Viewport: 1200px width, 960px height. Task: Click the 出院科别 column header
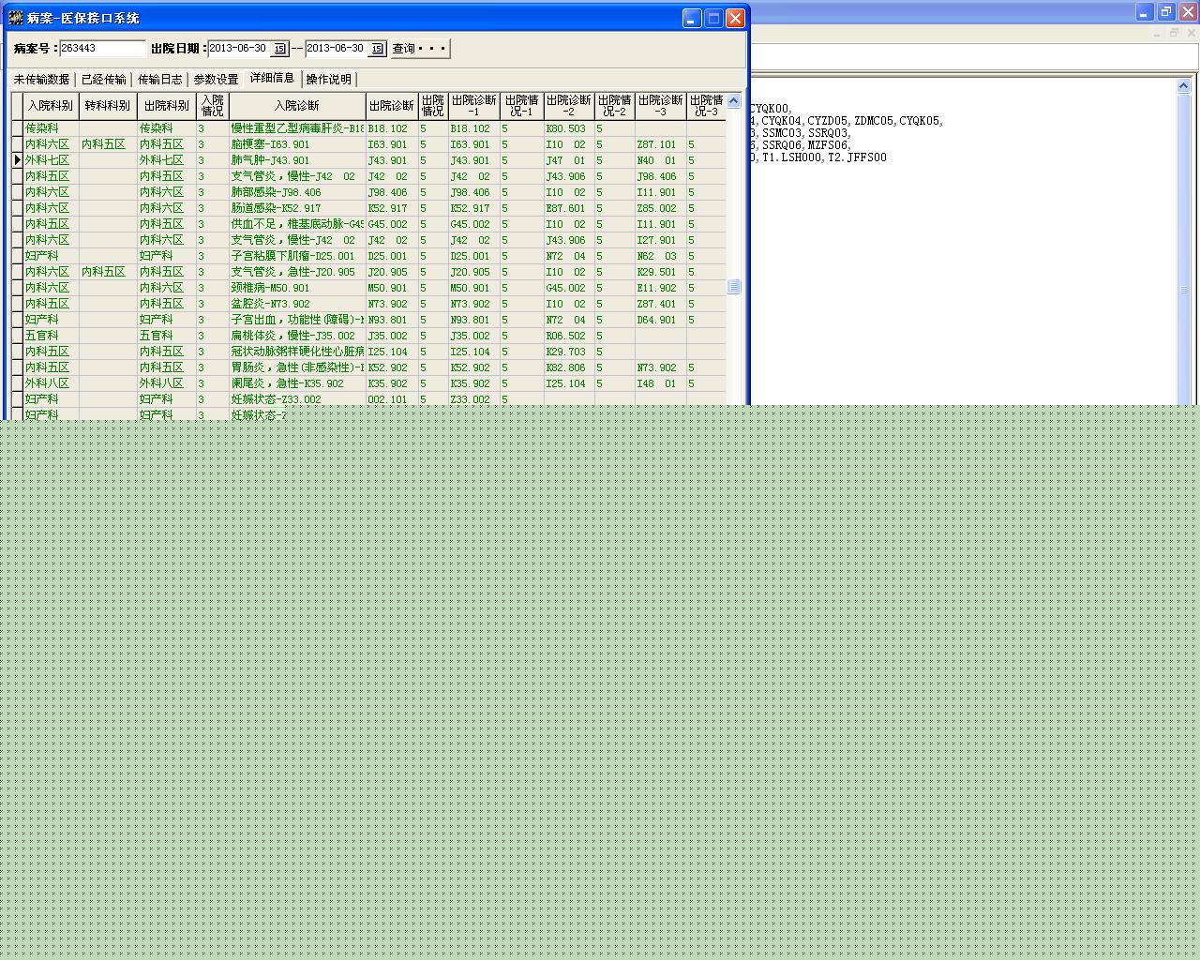[167, 106]
